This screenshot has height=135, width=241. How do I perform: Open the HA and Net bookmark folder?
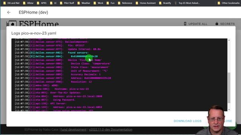click(11, 3)
